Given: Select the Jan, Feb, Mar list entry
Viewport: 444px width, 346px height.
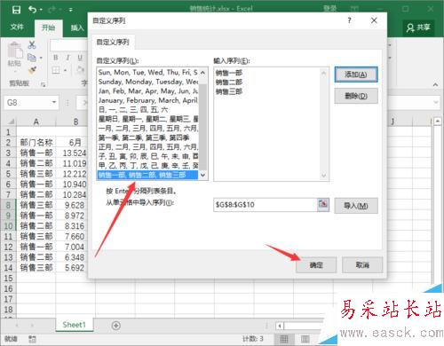Looking at the screenshot, I should click(147, 90).
